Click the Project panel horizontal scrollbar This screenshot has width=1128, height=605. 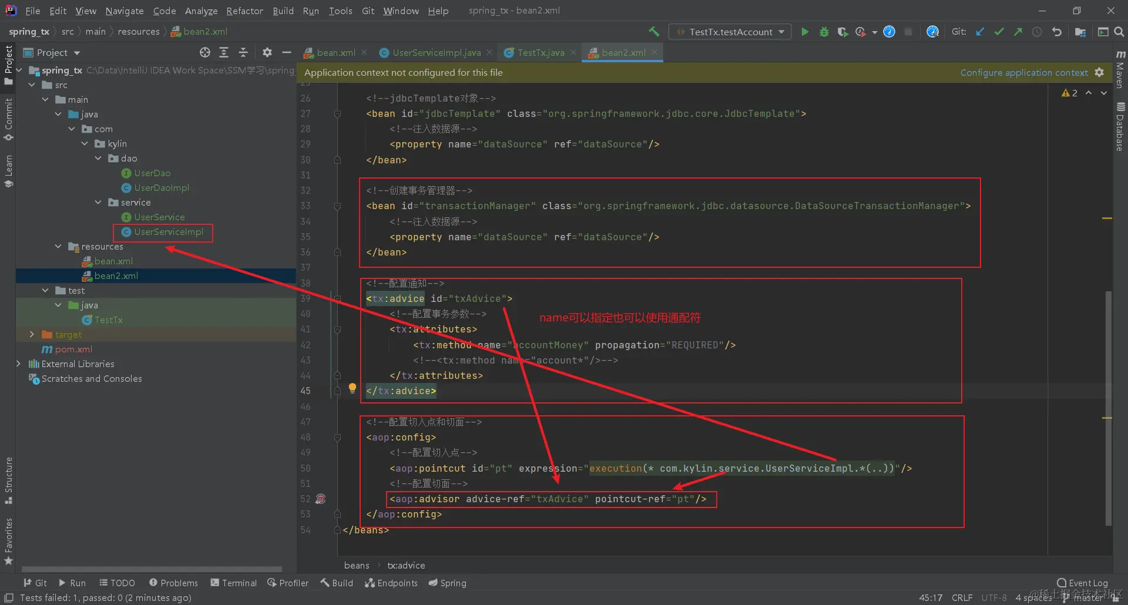(x=152, y=569)
